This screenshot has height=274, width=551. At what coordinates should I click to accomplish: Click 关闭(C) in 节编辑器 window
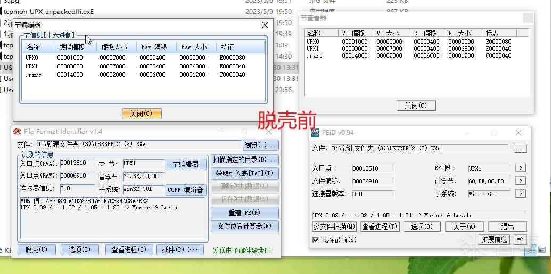pos(142,114)
